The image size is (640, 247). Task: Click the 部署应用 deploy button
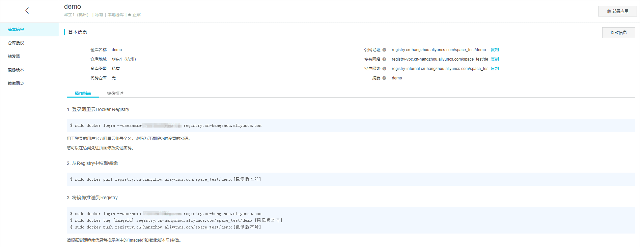[617, 11]
